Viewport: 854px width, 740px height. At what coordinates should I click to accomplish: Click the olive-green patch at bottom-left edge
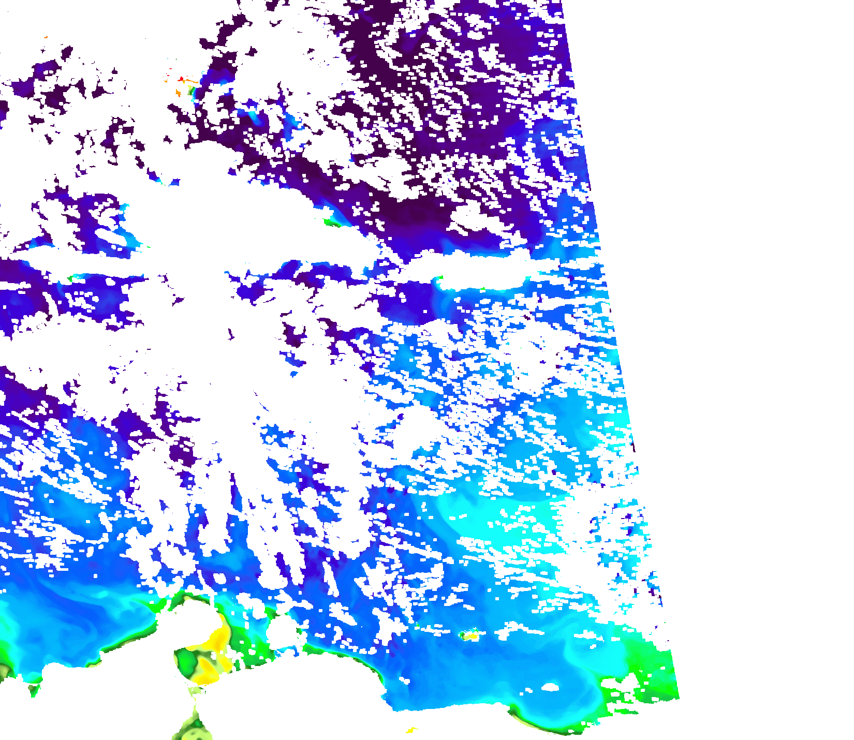point(4,673)
